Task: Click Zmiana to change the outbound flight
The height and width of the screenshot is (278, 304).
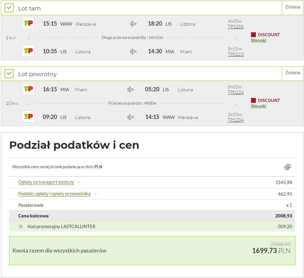Action: click(x=292, y=7)
